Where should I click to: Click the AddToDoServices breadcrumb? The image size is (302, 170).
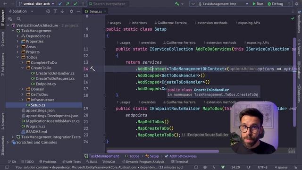(x=181, y=156)
